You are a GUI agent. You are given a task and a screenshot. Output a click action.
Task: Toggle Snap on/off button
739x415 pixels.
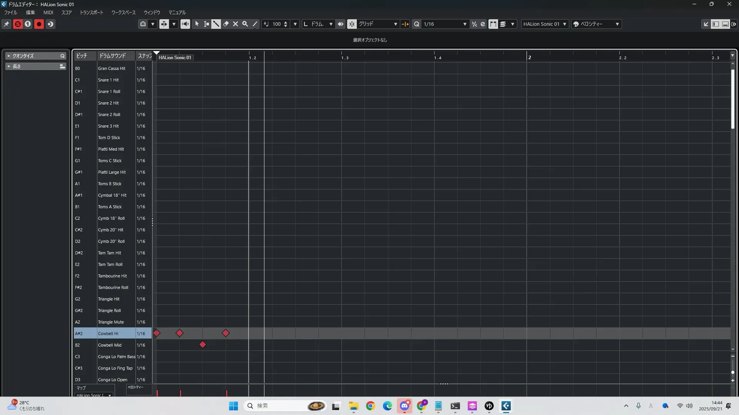point(352,24)
